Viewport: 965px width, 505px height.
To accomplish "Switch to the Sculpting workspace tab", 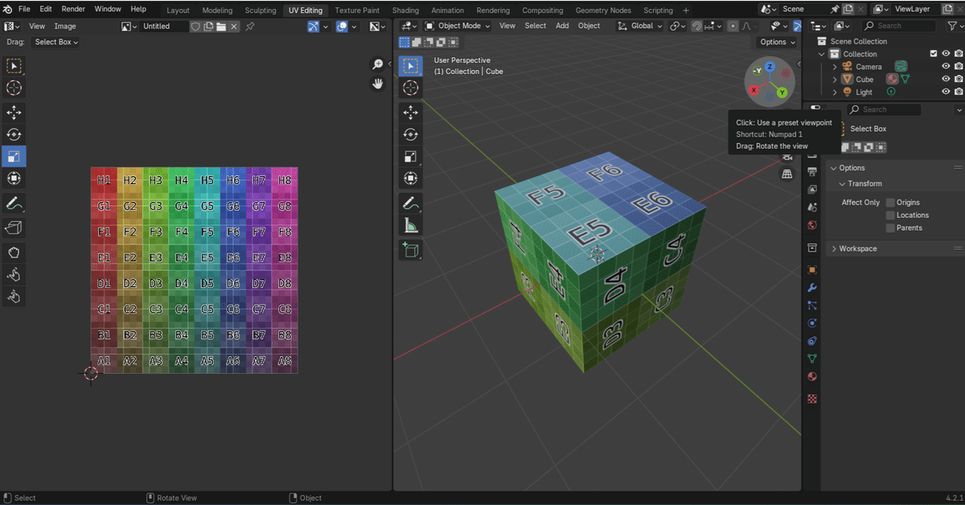I will [x=261, y=10].
